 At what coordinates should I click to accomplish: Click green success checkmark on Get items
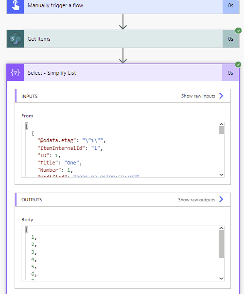238,31
